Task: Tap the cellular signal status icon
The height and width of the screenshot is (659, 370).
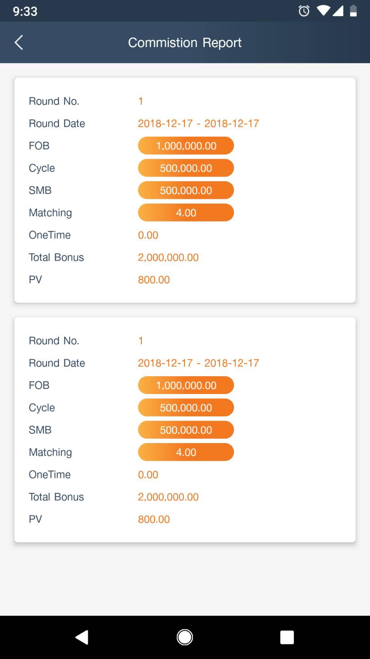Action: (338, 11)
